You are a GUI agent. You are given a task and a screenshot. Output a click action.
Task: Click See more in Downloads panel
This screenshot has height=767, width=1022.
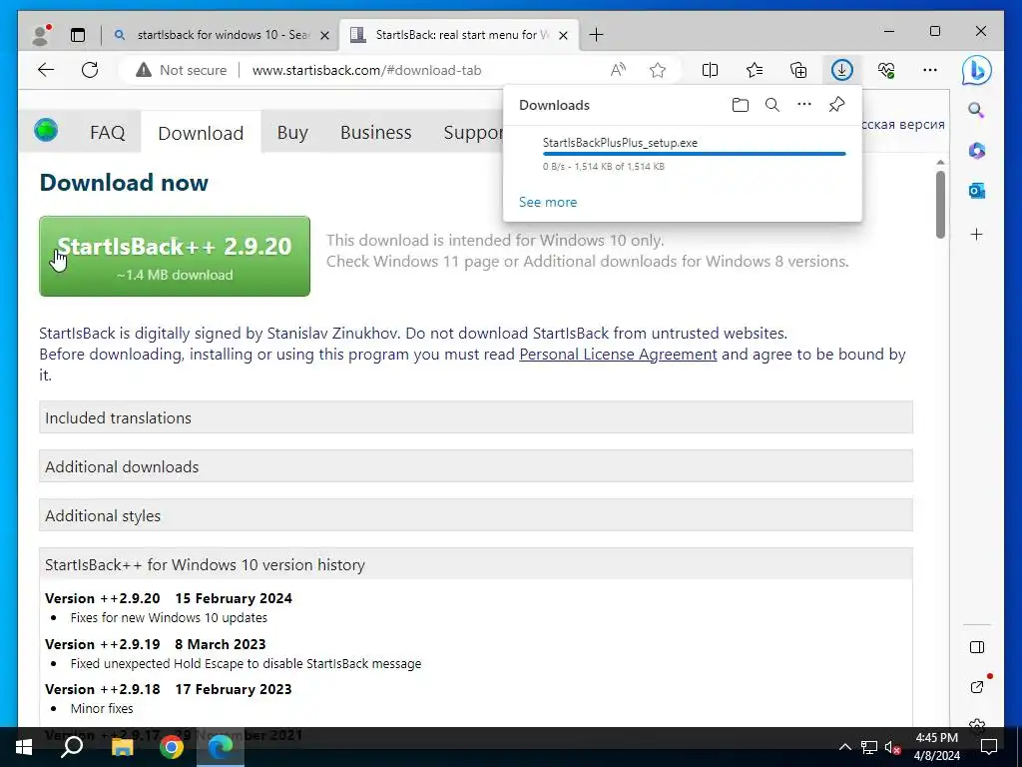(548, 202)
